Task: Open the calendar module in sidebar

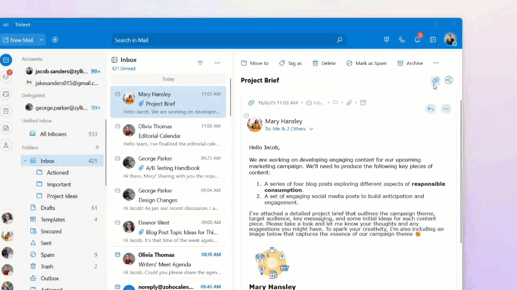Action: coord(6,94)
